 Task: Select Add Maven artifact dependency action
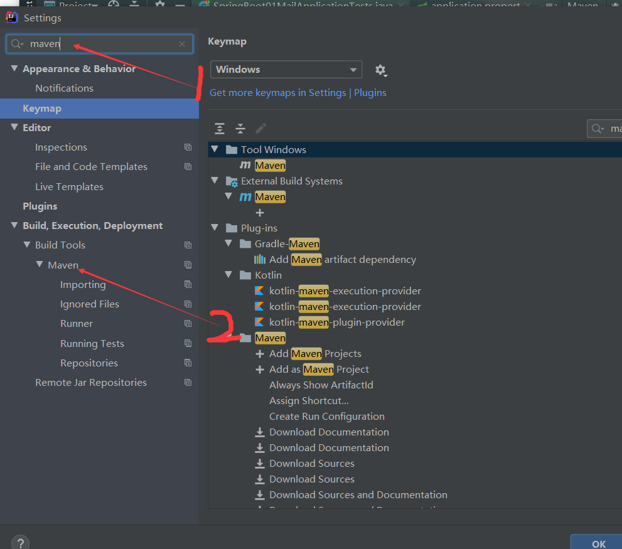pyautogui.click(x=343, y=259)
